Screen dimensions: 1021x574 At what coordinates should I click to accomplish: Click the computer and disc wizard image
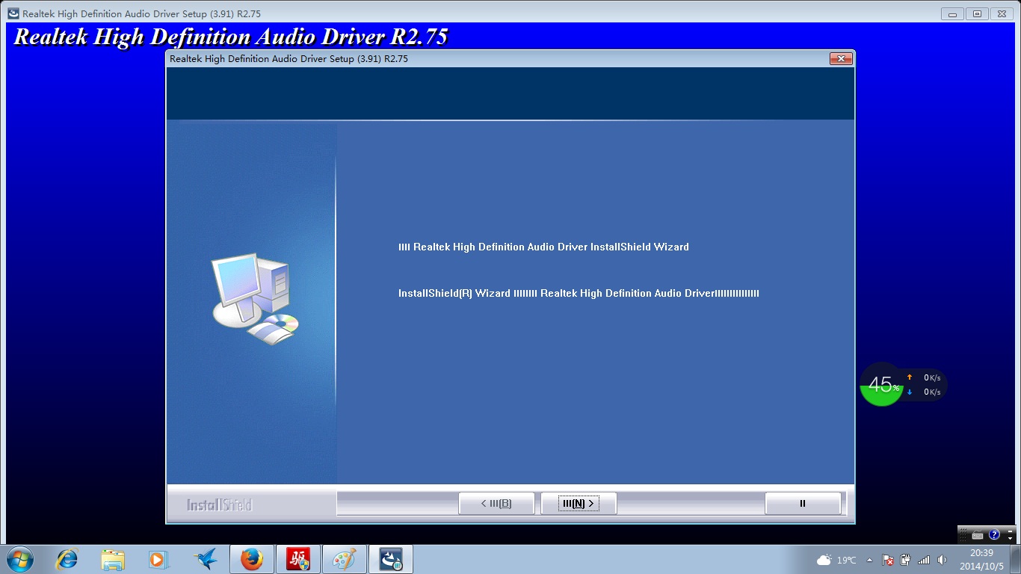coord(255,299)
